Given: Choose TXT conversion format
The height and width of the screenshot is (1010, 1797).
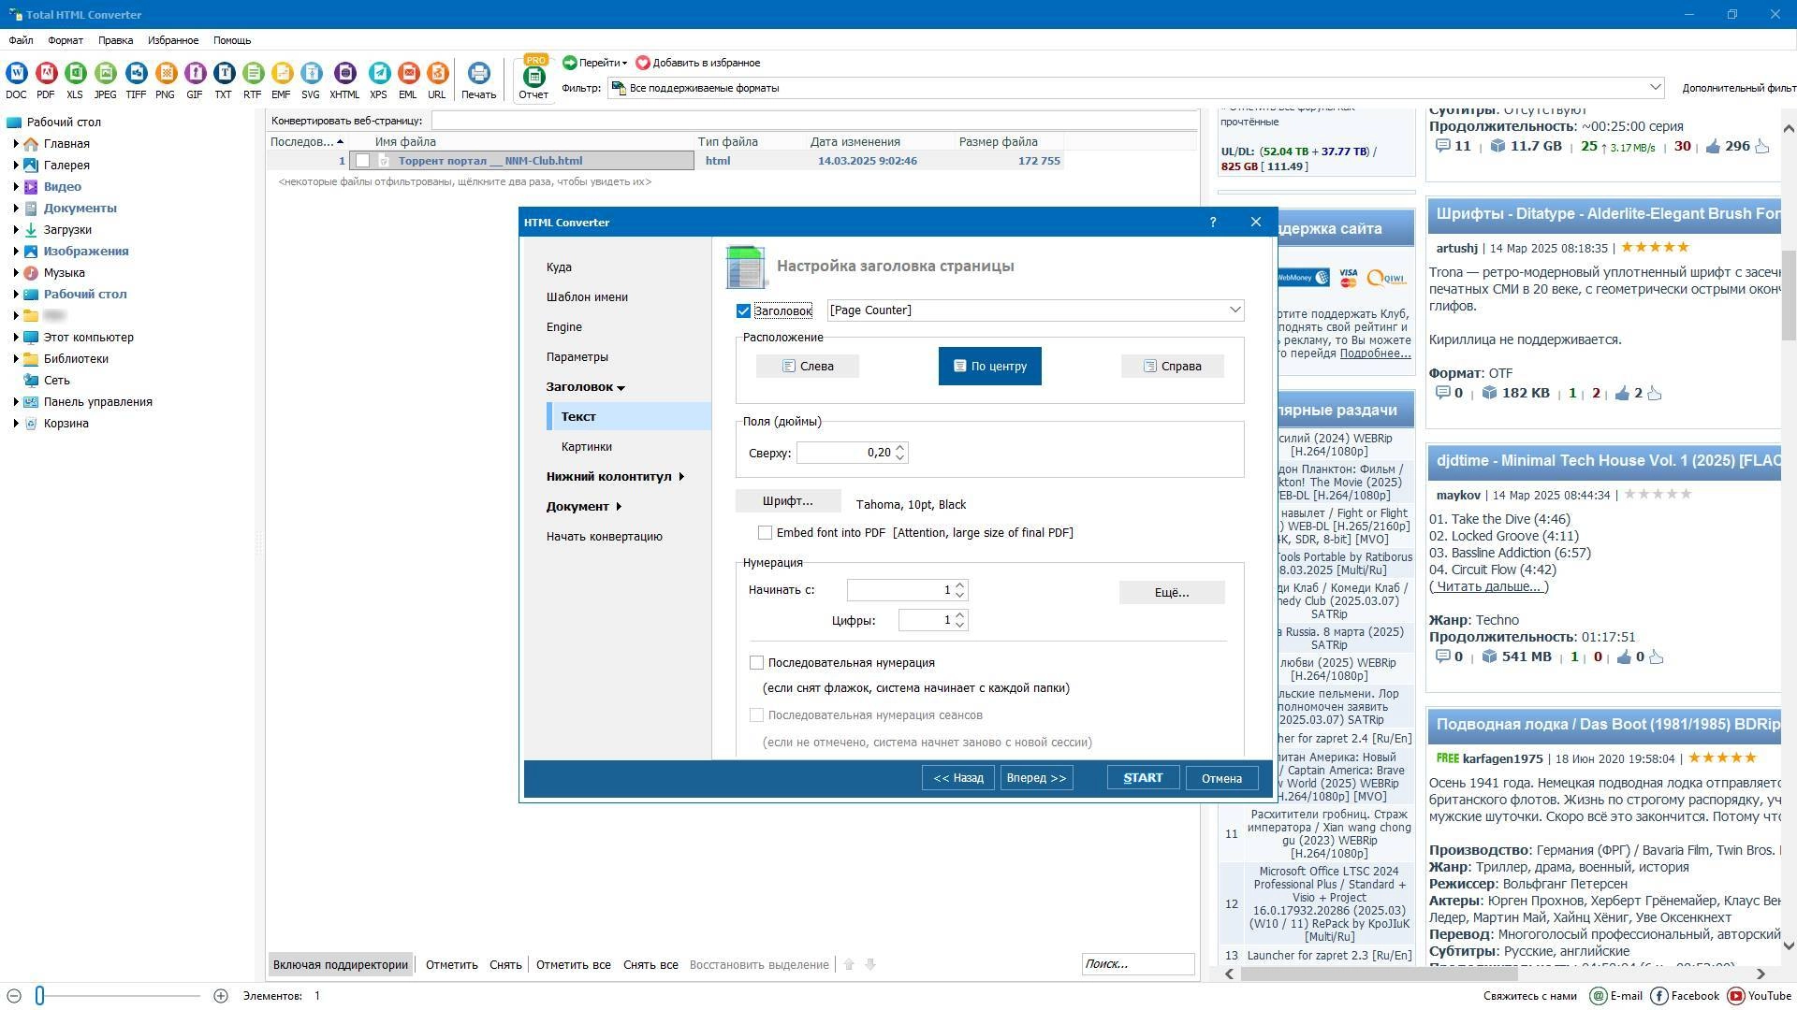Looking at the screenshot, I should pos(223,79).
